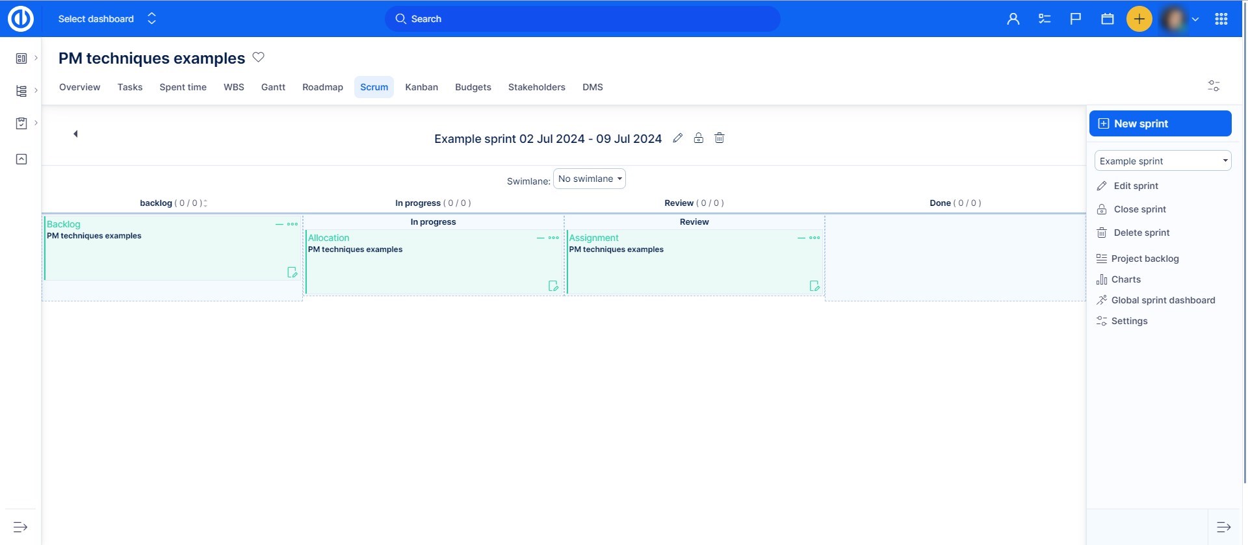Image resolution: width=1248 pixels, height=545 pixels.
Task: Click the yellow plus quick-add button
Action: tap(1139, 19)
